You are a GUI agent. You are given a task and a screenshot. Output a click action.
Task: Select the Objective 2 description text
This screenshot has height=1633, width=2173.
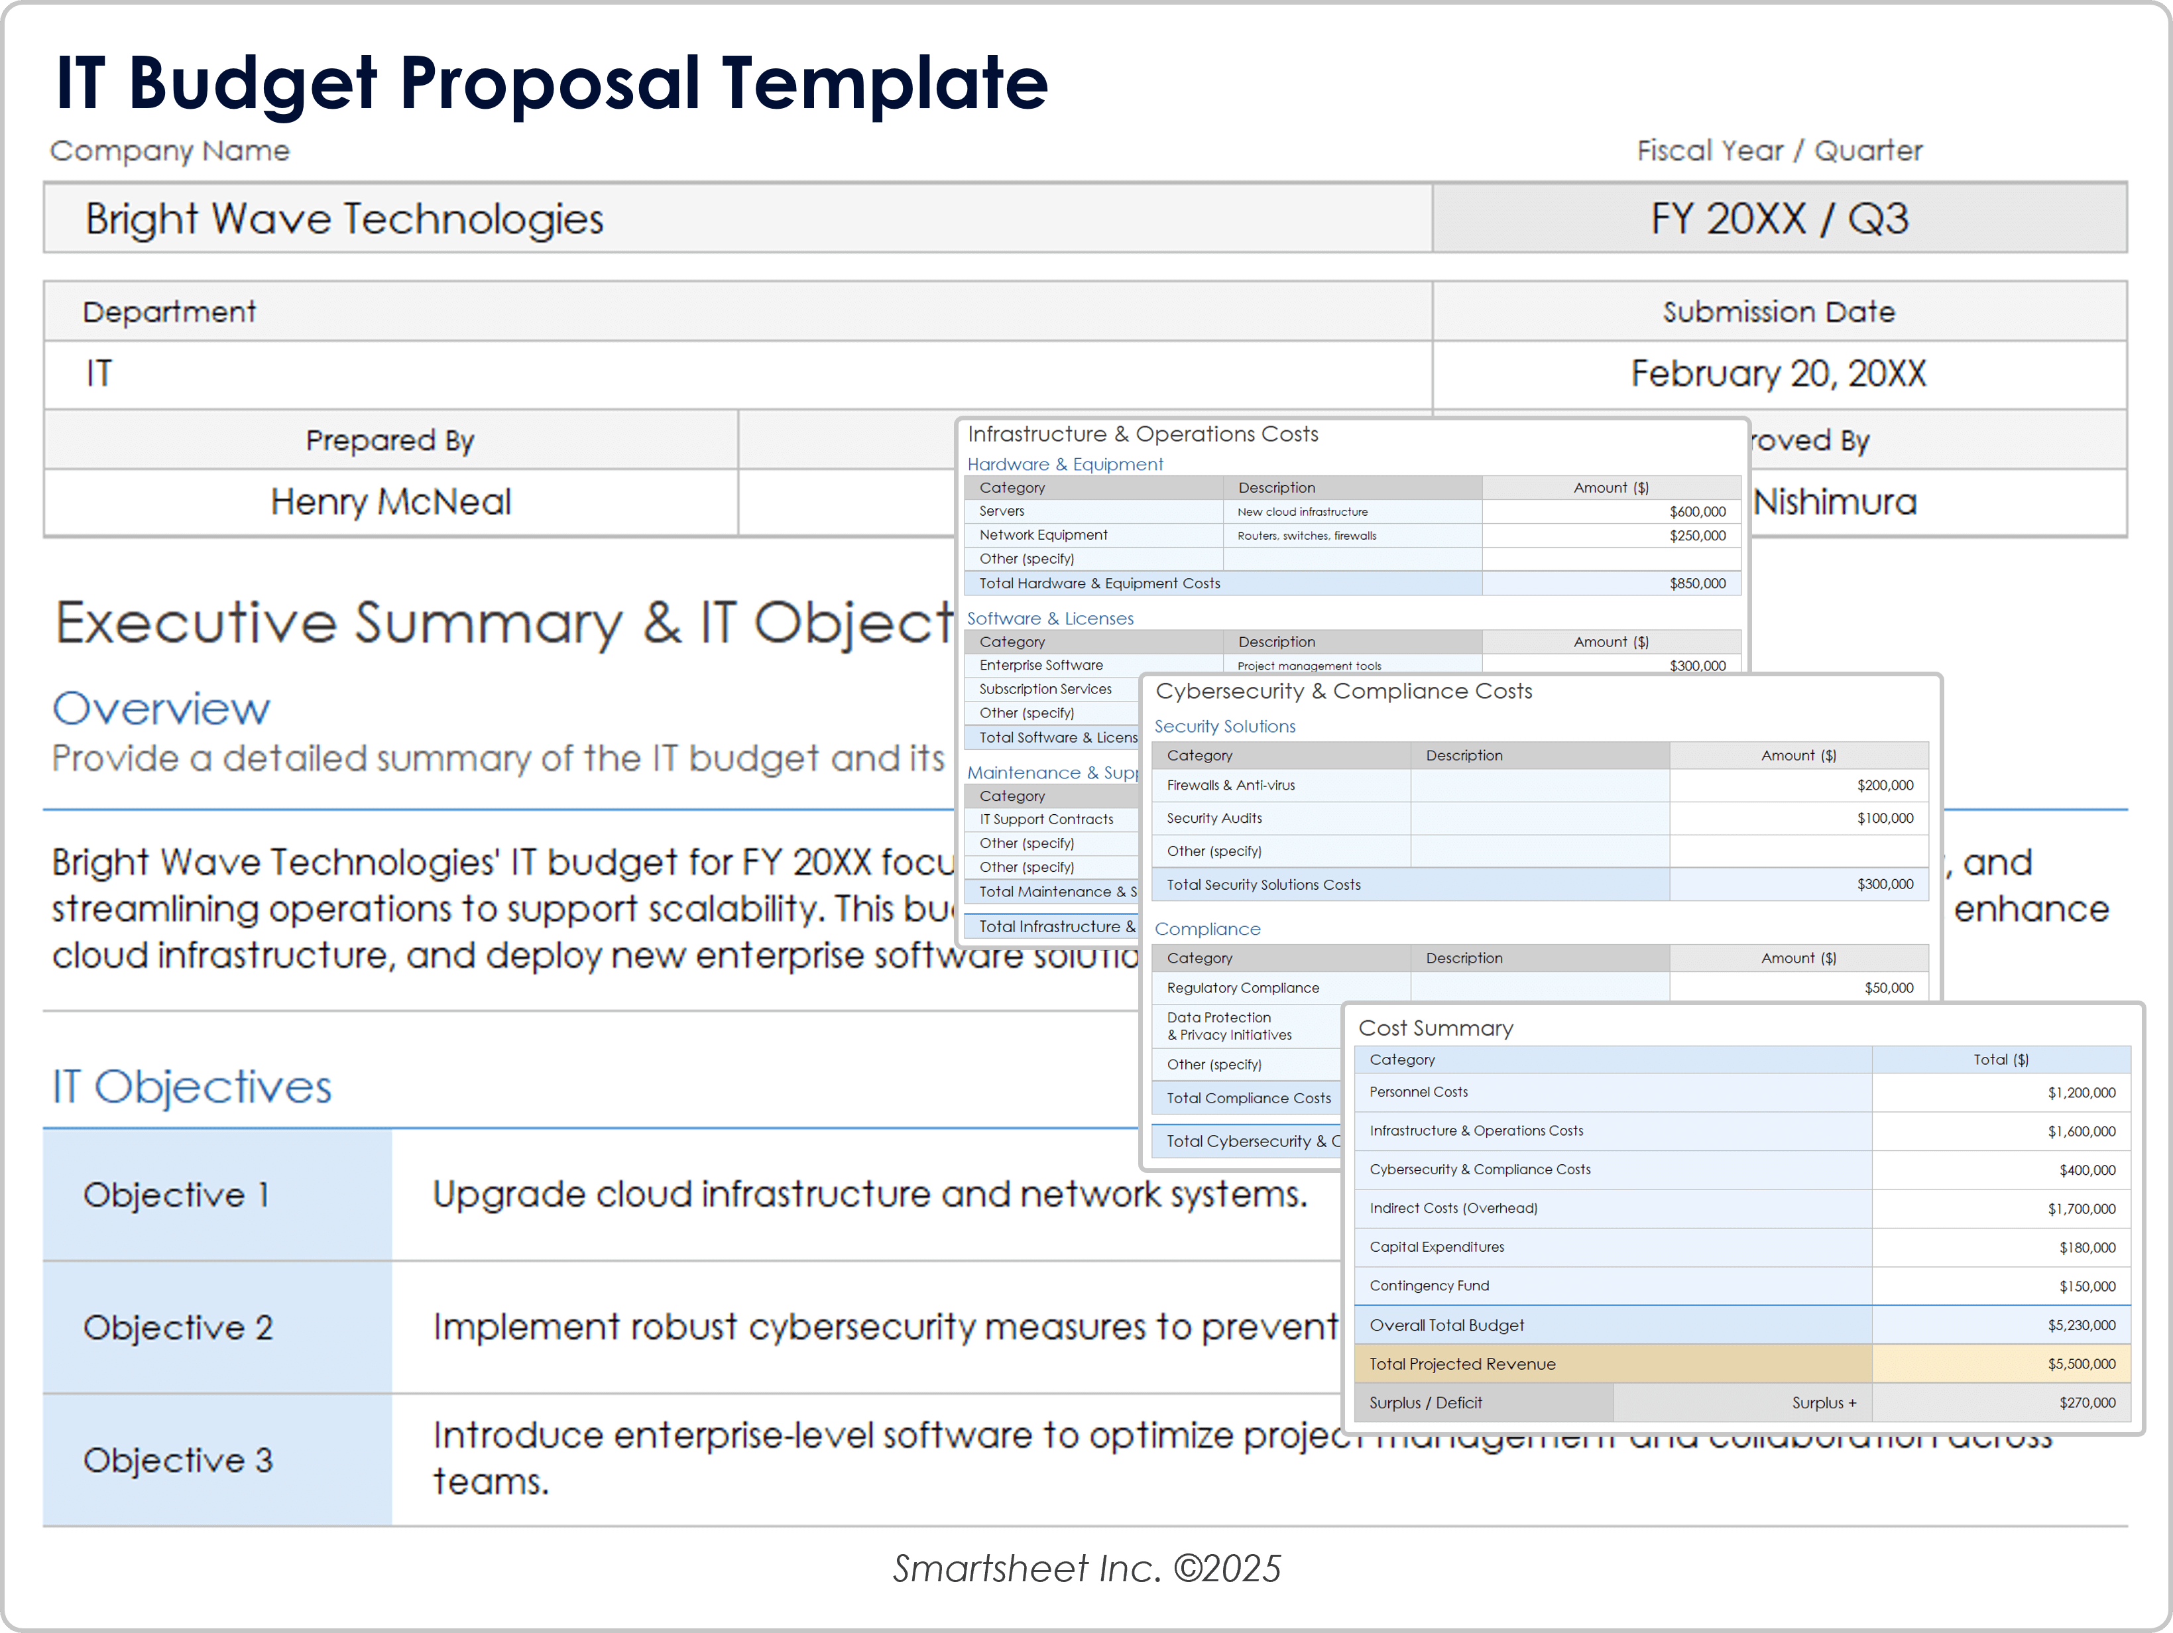[x=884, y=1327]
